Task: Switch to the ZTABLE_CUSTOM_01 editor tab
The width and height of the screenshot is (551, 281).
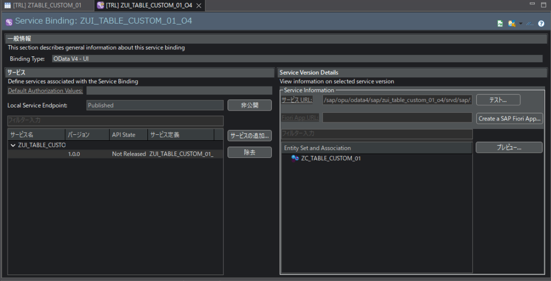Action: [x=46, y=5]
